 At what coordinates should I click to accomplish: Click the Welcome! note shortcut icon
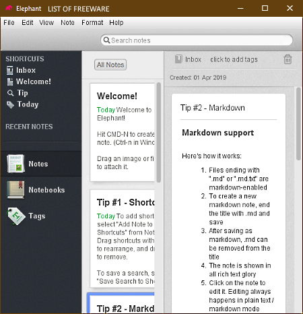coord(10,82)
